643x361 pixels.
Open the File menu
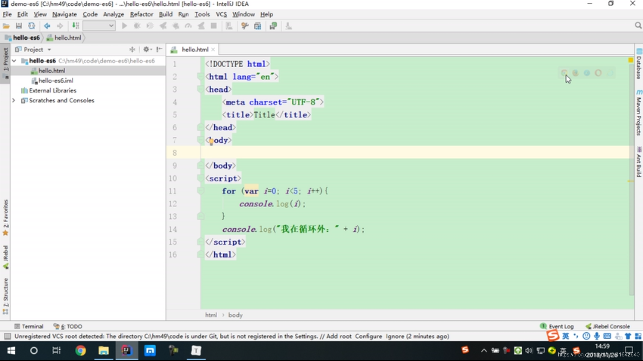[7, 14]
